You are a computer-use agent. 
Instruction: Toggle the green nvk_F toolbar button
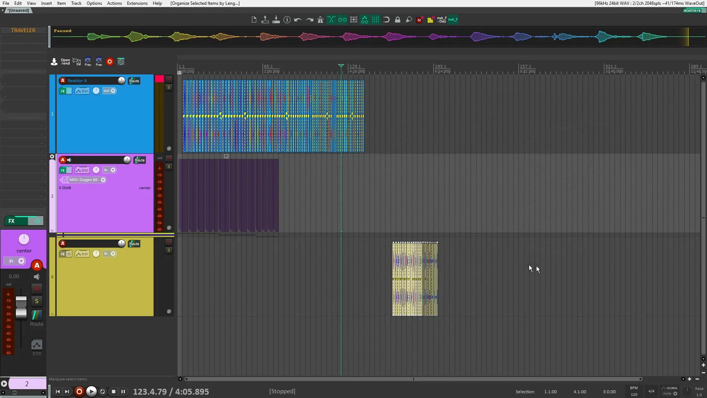pos(453,20)
